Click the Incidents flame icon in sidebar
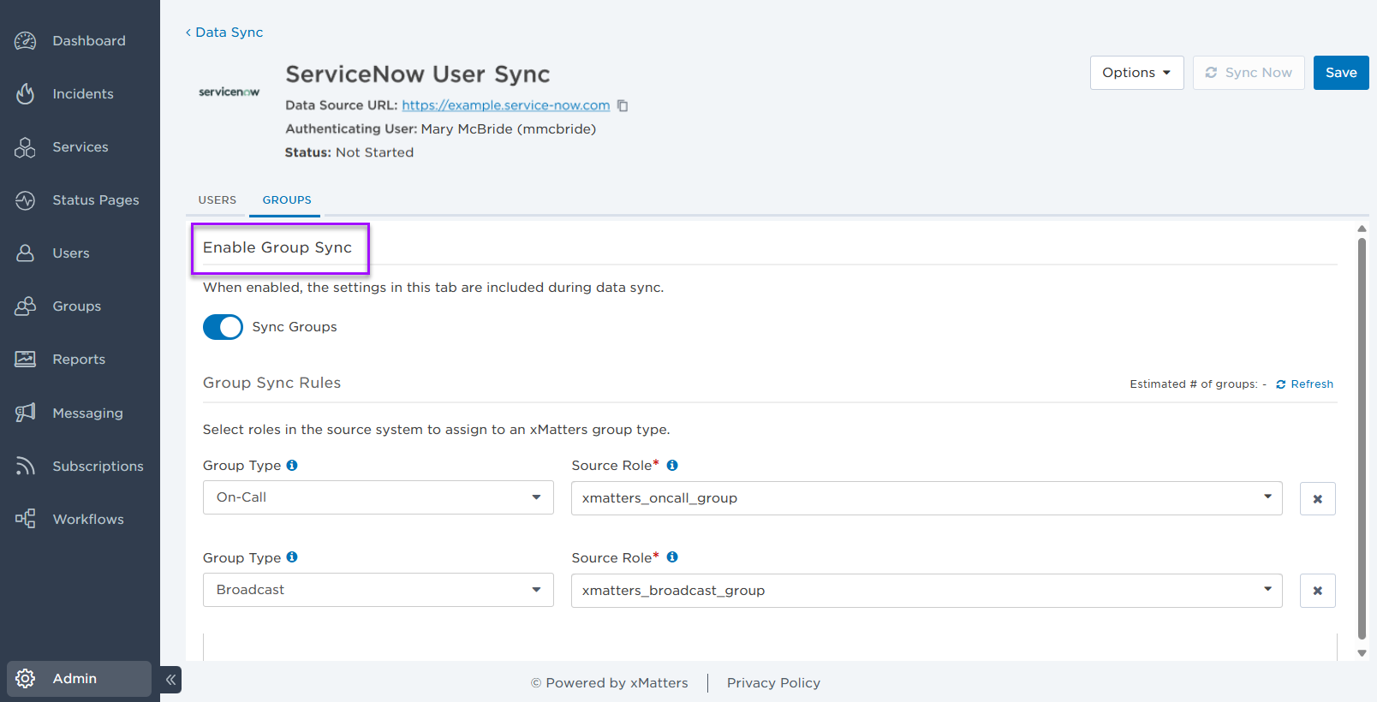This screenshot has height=702, width=1377. coord(26,94)
